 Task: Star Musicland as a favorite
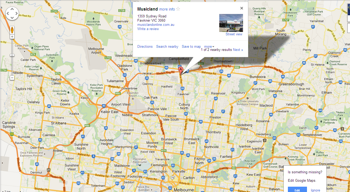(x=178, y=9)
